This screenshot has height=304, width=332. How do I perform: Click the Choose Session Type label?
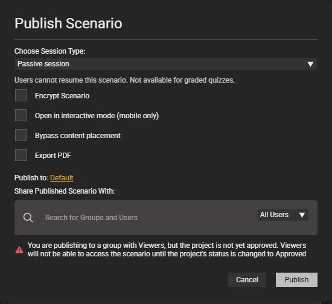point(49,51)
